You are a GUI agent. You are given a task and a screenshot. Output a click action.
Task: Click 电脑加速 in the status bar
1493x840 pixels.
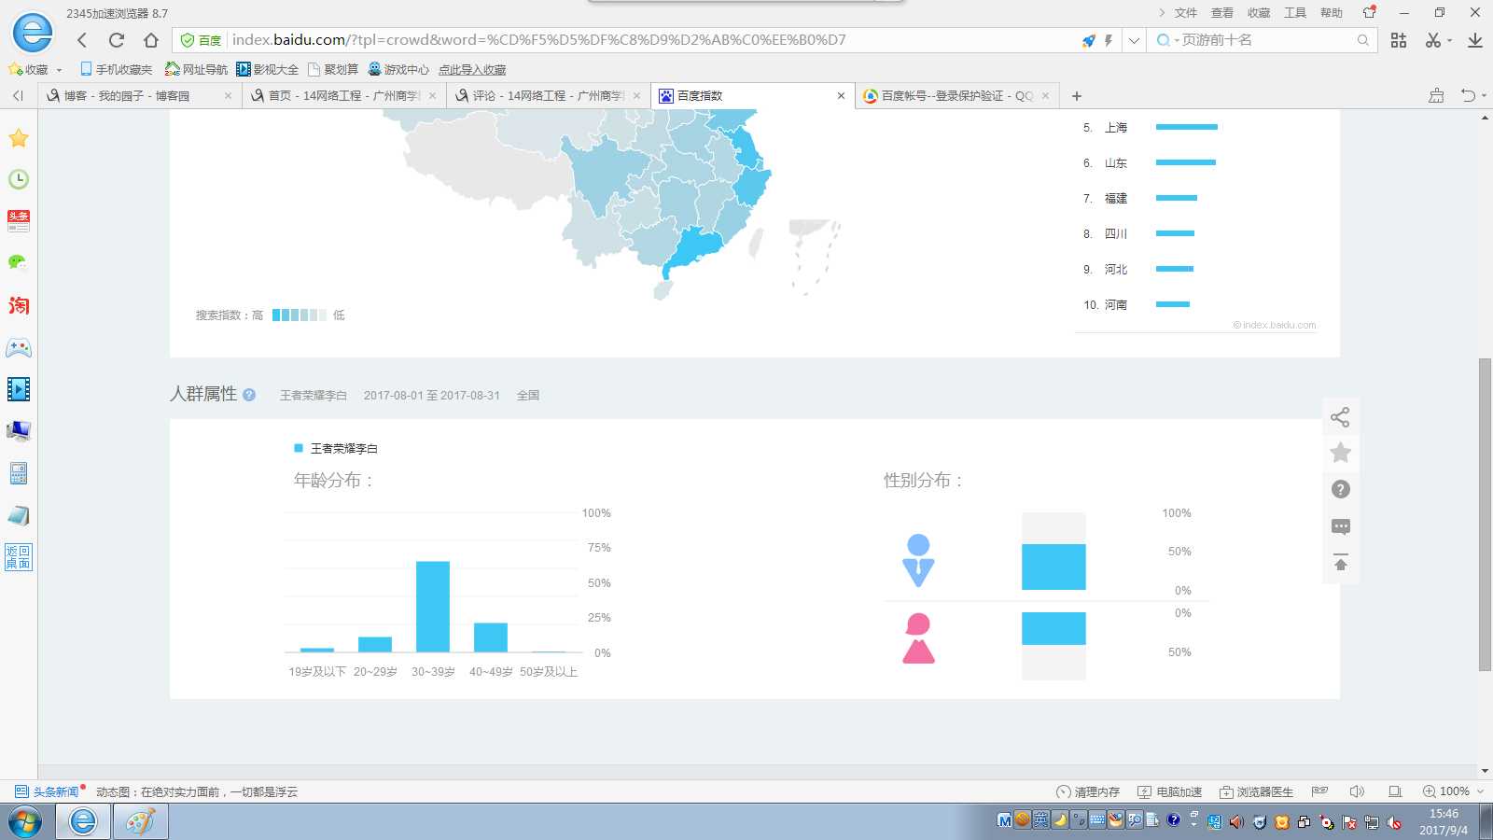(x=1170, y=791)
